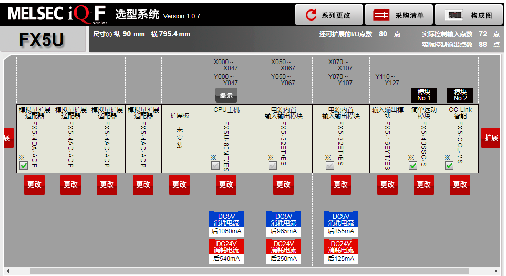
Task: Click the 模块 No.2 black label
Action: pyautogui.click(x=460, y=95)
